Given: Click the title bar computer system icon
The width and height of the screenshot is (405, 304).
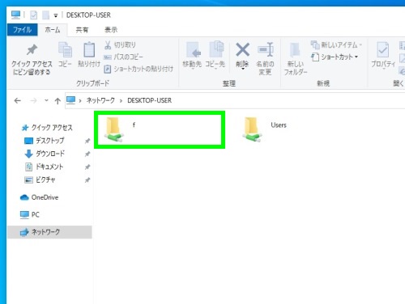Looking at the screenshot, I should 15,15.
